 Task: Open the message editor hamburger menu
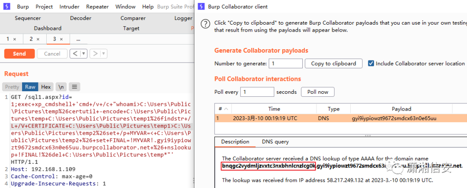74,87
